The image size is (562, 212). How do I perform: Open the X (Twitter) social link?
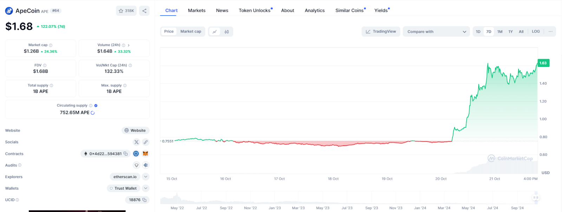pyautogui.click(x=137, y=142)
